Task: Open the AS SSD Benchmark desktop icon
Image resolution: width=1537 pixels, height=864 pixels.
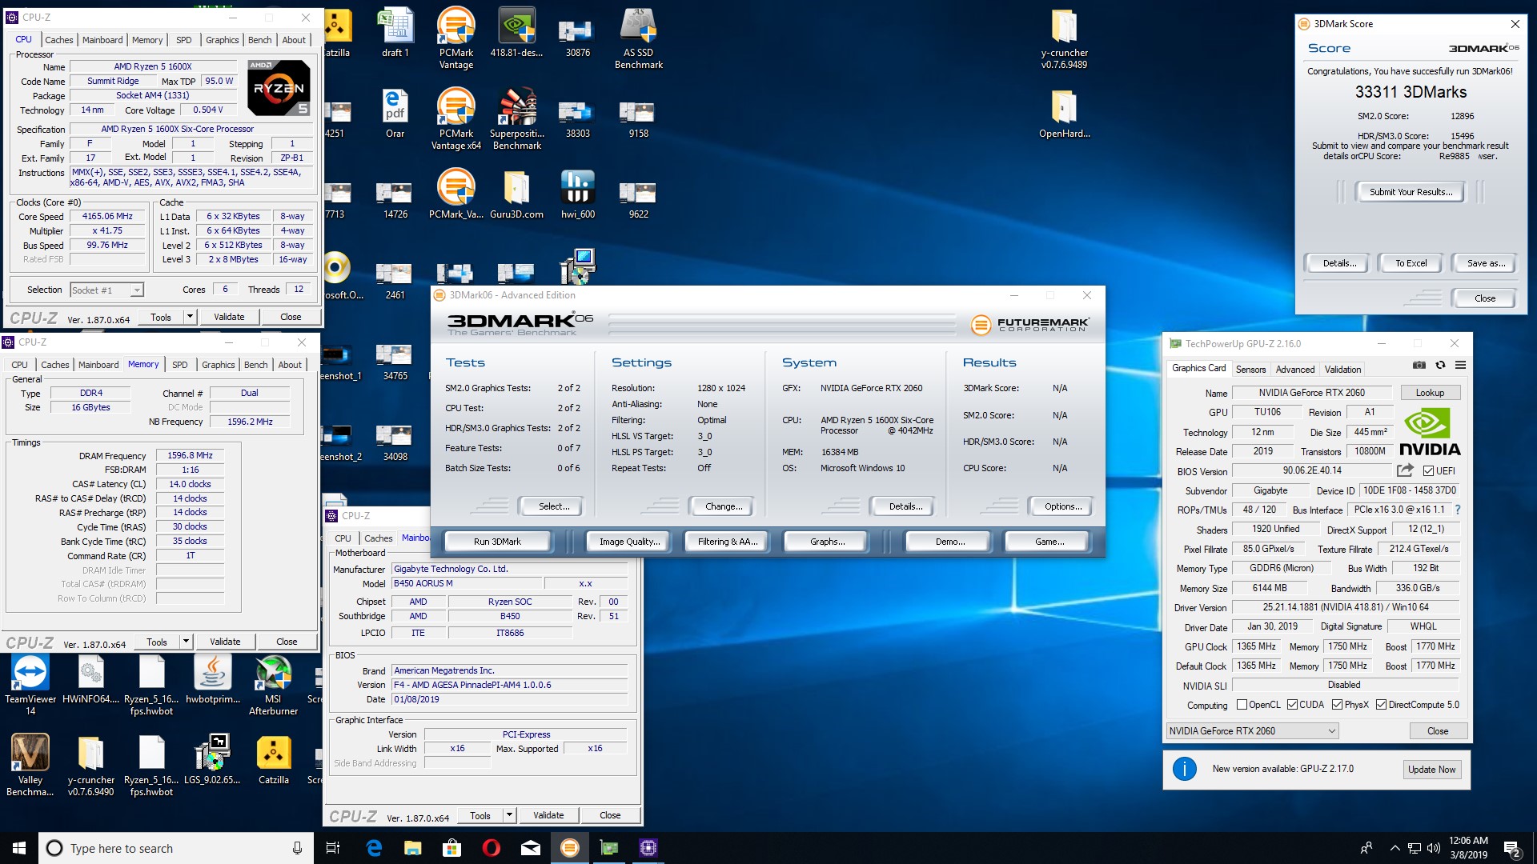Action: [x=639, y=38]
